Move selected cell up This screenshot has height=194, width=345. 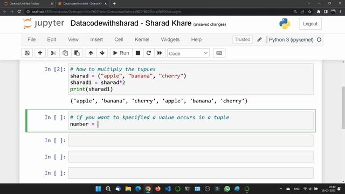(x=91, y=53)
